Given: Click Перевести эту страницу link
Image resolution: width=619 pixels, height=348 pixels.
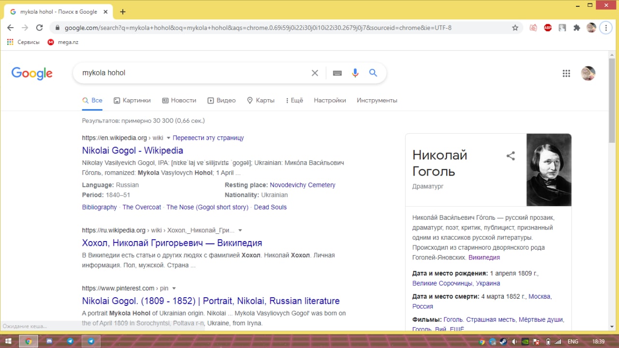Looking at the screenshot, I should point(208,138).
